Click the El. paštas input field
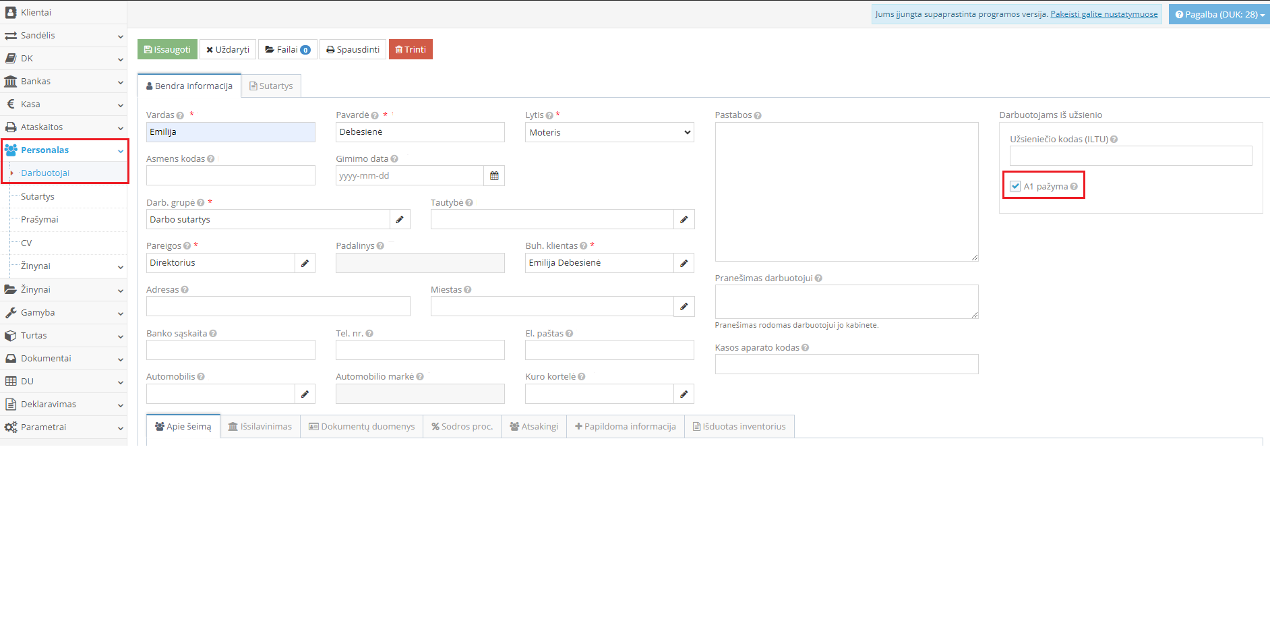Screen dimensions: 1270x621 (x=609, y=350)
